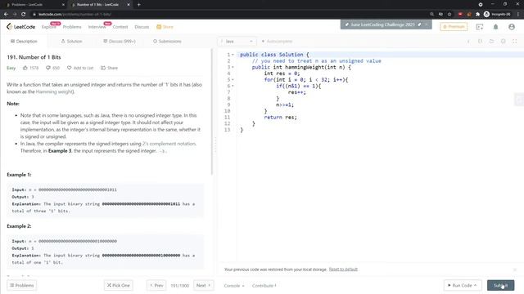Collapse the fold arrow on line 1

233,55
